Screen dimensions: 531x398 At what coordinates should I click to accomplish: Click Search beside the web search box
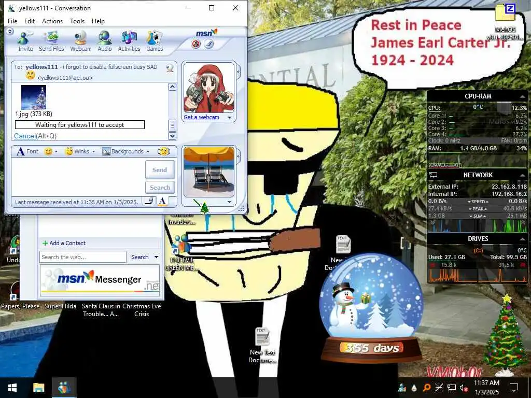(x=140, y=257)
